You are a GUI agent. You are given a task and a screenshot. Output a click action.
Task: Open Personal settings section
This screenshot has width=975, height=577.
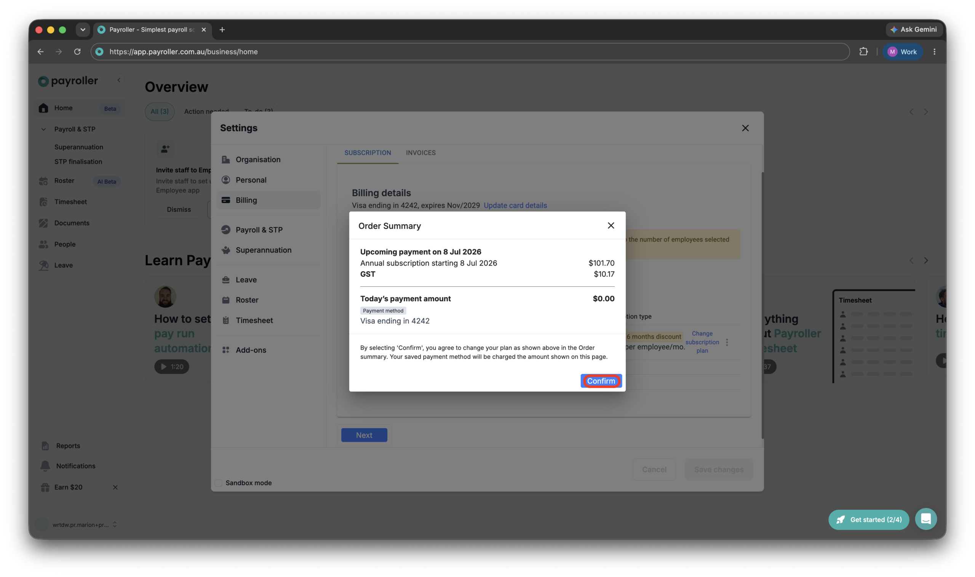point(268,180)
